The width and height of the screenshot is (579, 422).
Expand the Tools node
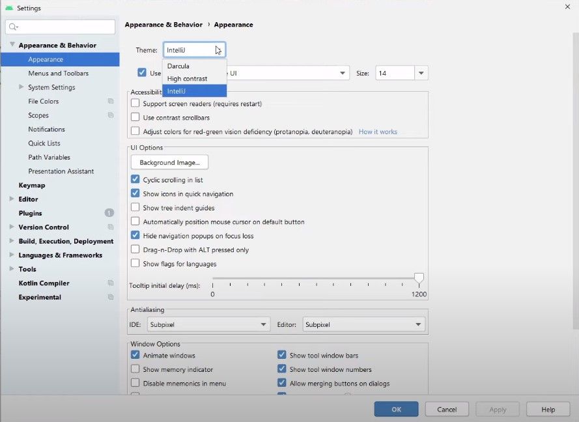[x=12, y=269]
